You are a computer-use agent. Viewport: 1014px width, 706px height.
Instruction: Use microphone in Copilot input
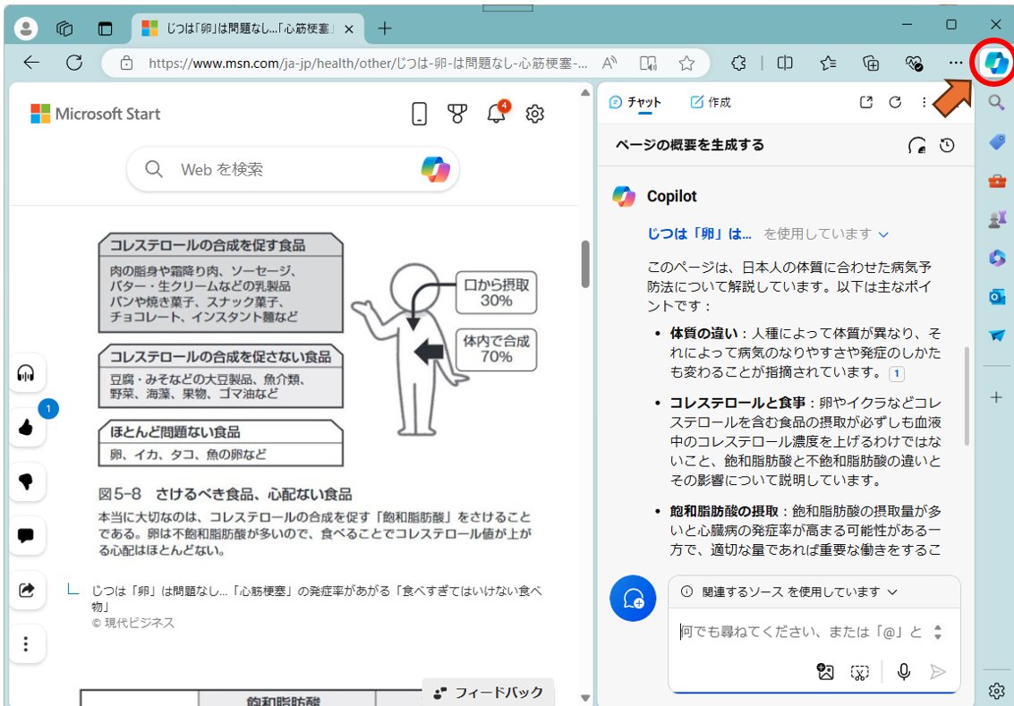[904, 672]
